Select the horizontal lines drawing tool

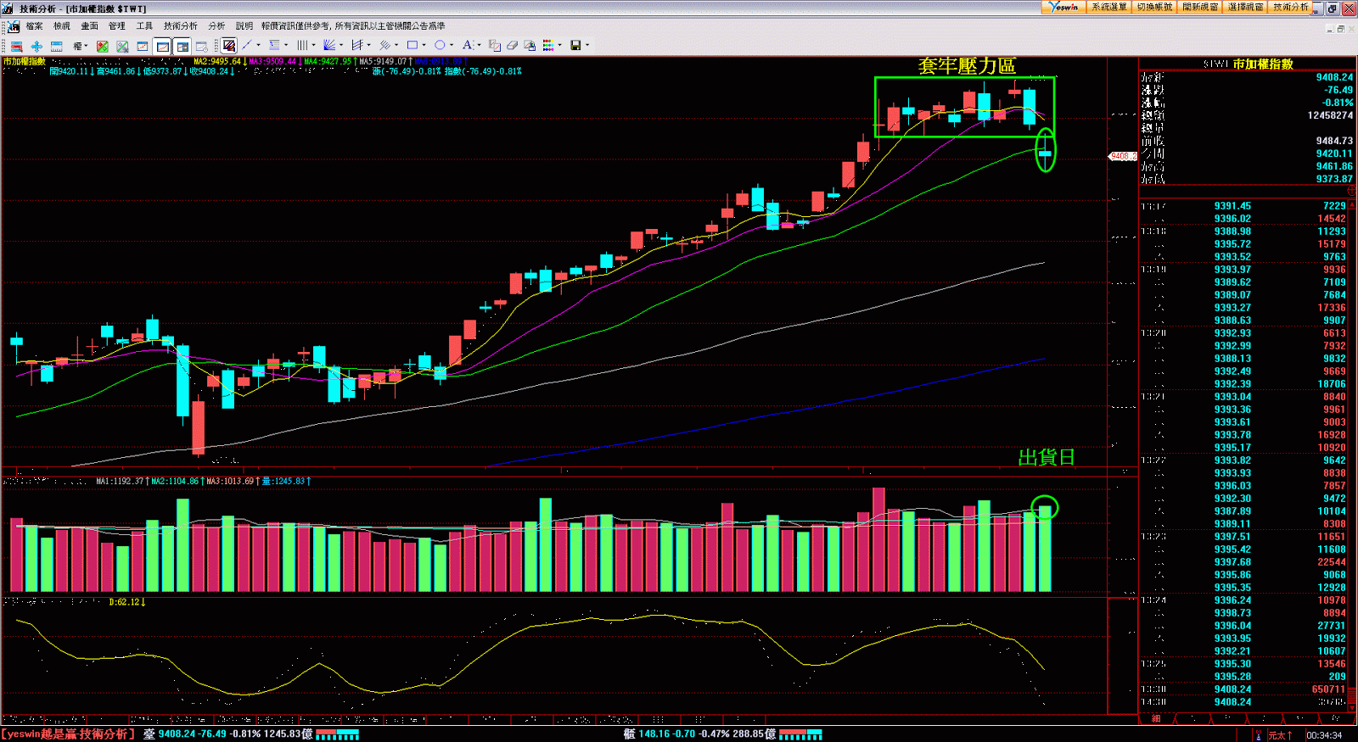pyautogui.click(x=273, y=46)
